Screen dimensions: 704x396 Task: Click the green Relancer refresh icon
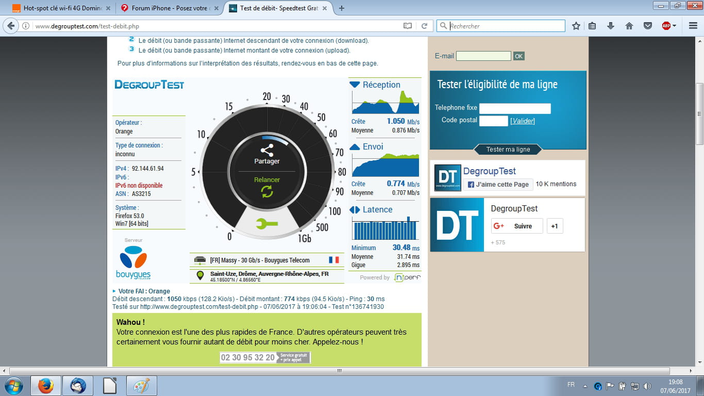click(266, 191)
